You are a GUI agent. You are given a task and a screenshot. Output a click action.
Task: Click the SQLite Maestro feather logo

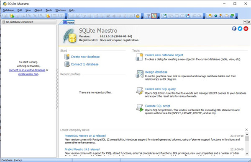pos(70,36)
